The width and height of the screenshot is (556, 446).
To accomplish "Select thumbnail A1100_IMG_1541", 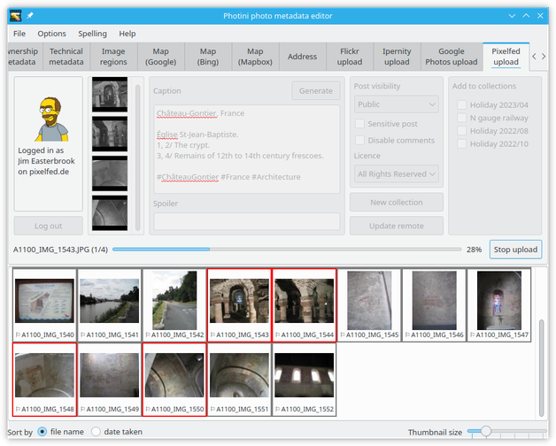I will (110, 305).
